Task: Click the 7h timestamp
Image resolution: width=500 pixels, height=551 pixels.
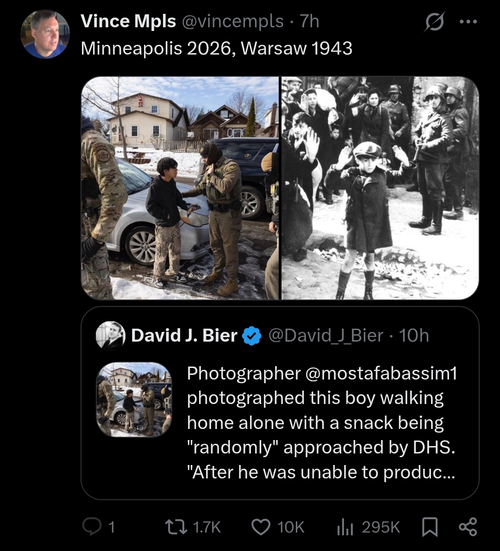Action: 309,21
